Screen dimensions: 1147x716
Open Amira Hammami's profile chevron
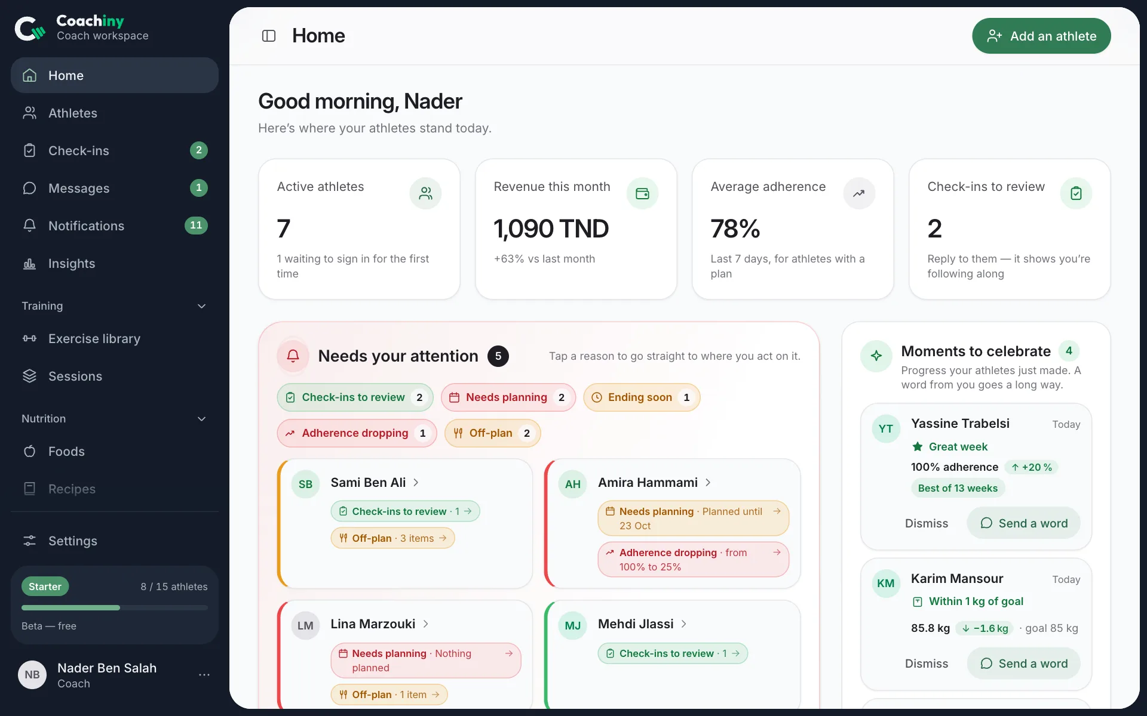(708, 483)
